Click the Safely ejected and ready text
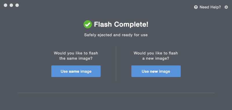 (x=116, y=35)
